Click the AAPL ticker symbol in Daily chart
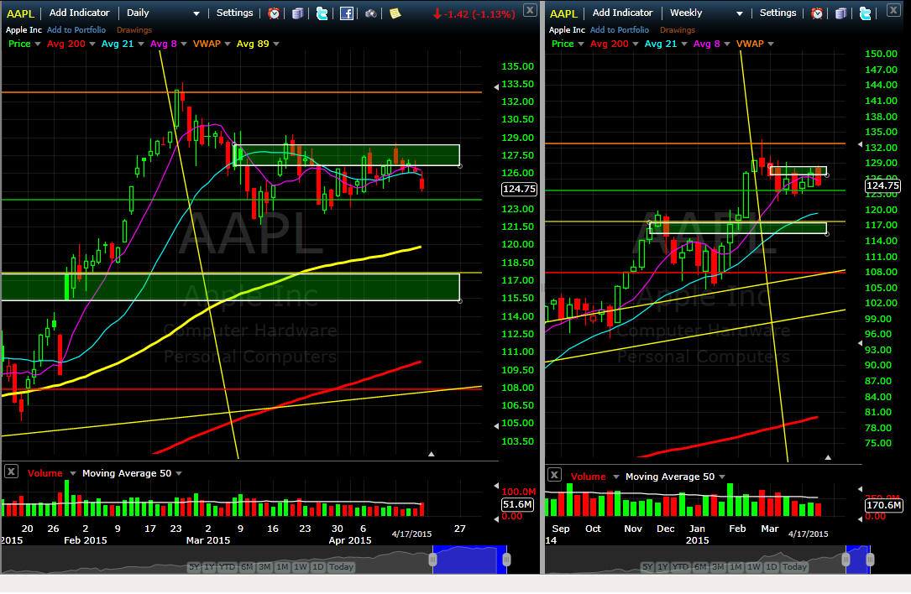 click(20, 13)
